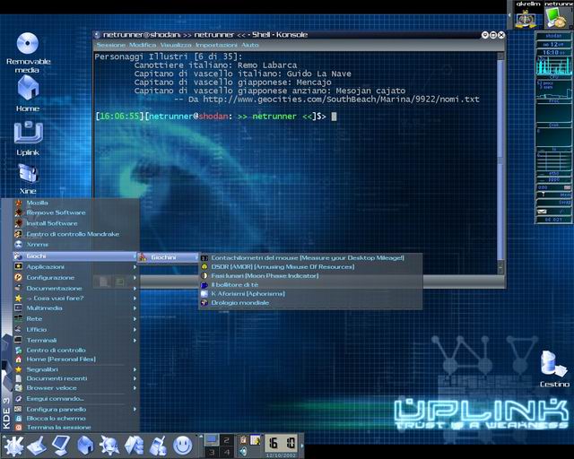Screen dimensions: 574x459
Task: Expand the Configura pannello submenu
Action: point(75,409)
